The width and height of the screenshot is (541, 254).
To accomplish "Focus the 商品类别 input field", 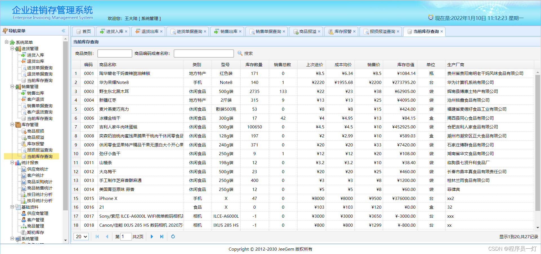I will click(115, 54).
